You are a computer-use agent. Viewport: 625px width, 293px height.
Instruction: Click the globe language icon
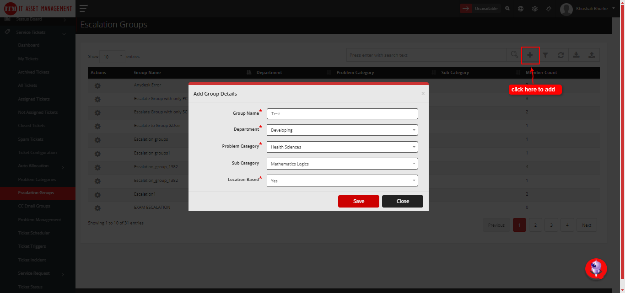coord(521,8)
